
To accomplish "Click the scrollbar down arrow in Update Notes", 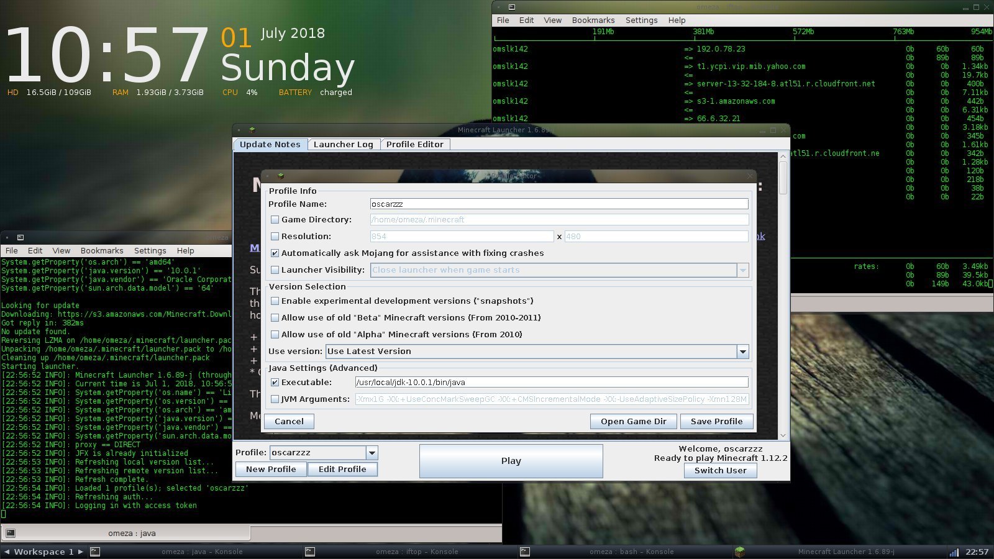I will tap(783, 435).
